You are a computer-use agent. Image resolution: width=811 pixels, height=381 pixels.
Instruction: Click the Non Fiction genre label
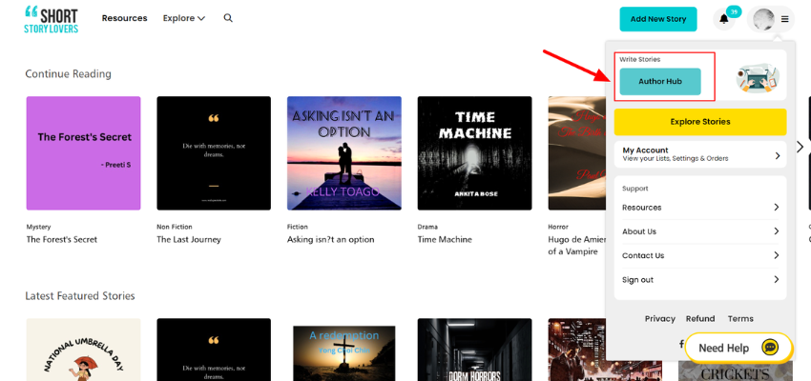point(175,227)
